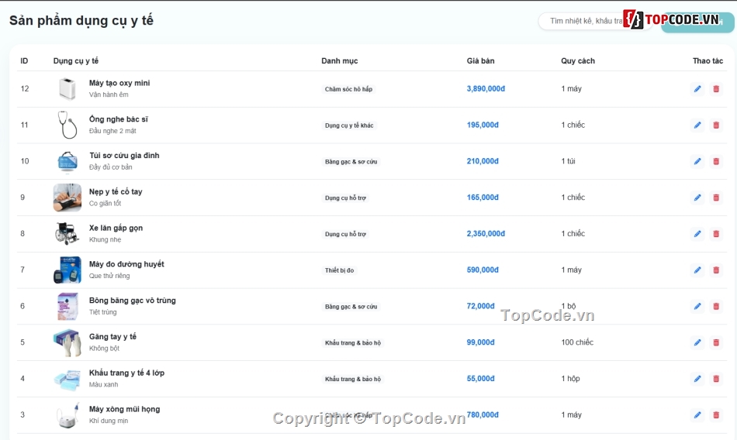Open the blue face mask thumbnail
This screenshot has height=440, width=737.
pyautogui.click(x=67, y=379)
